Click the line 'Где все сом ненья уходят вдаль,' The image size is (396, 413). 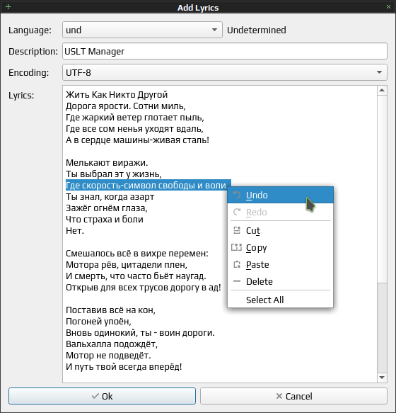[134, 128]
